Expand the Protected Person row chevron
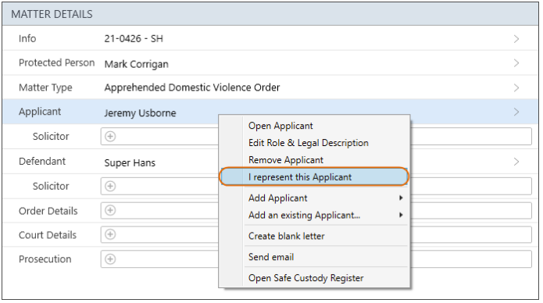This screenshot has height=303, width=543. pyautogui.click(x=516, y=63)
